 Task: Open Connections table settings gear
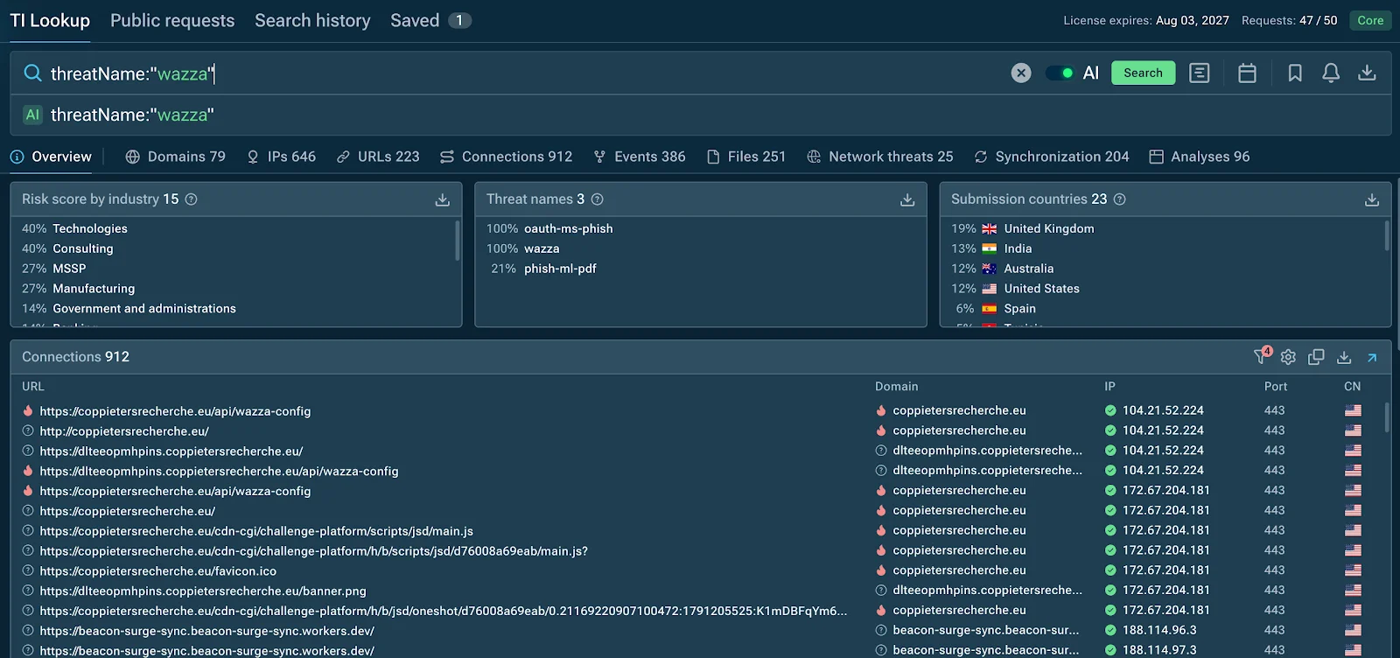(x=1288, y=357)
